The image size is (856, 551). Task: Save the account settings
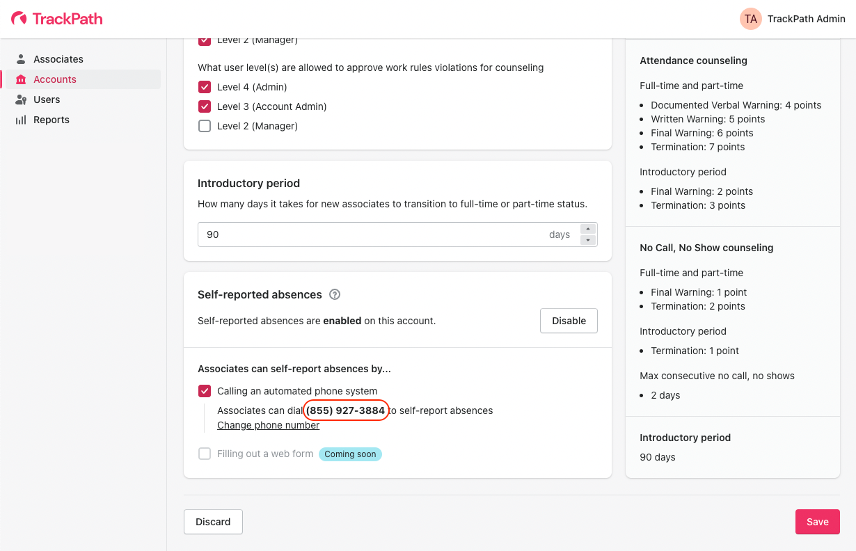817,522
